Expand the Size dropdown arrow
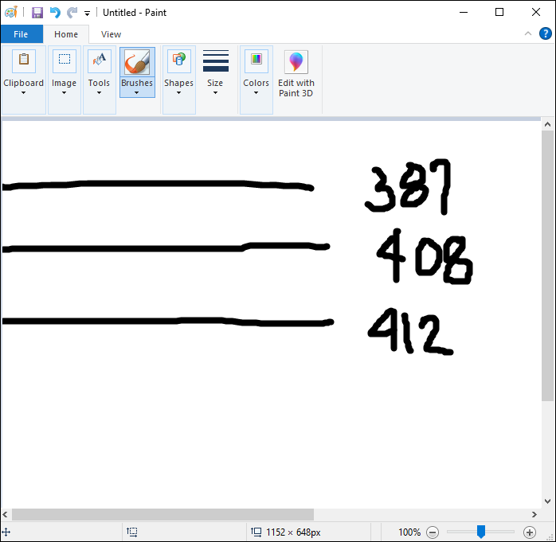 [x=215, y=93]
